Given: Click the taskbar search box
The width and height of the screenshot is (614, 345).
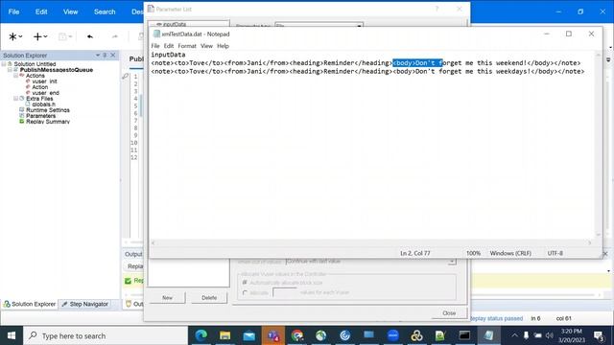Looking at the screenshot, I should coord(106,335).
